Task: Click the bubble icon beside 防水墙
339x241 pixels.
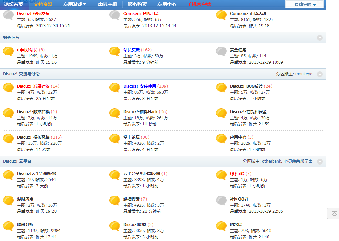Action: tap(221, 226)
